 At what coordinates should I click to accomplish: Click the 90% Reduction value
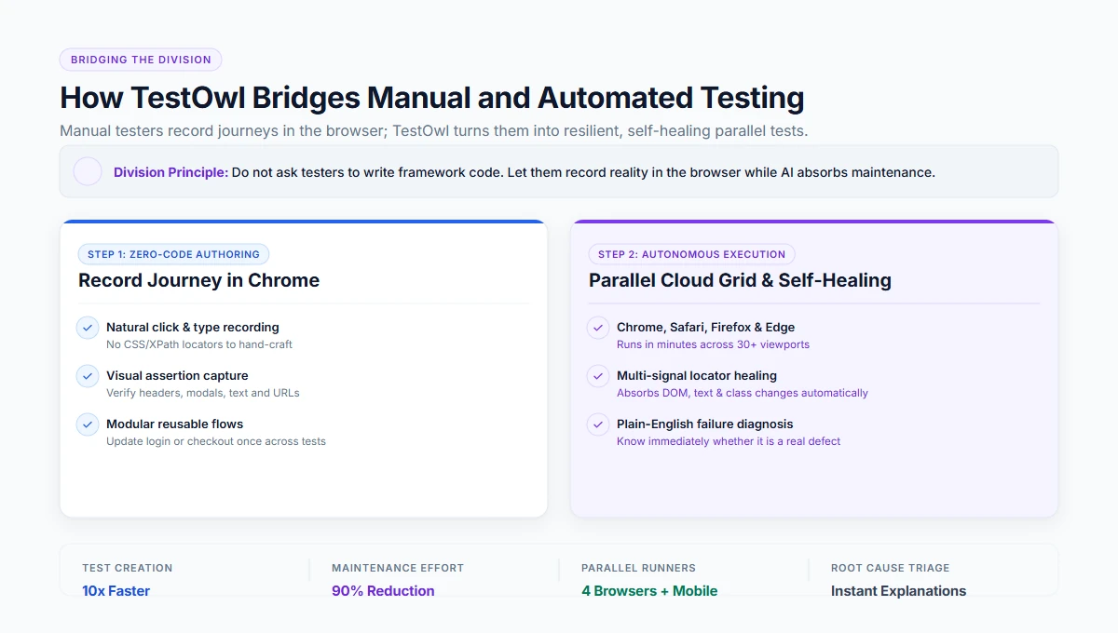point(383,590)
